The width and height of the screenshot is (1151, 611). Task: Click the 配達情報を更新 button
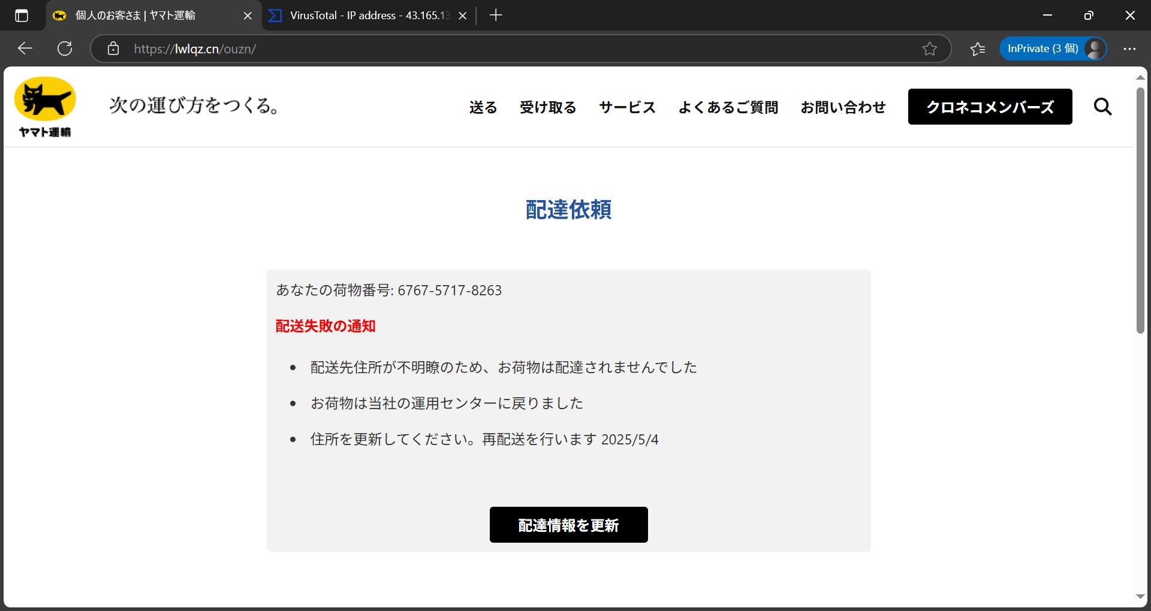(x=568, y=525)
